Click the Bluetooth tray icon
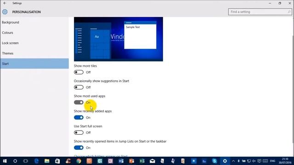 coord(238,161)
